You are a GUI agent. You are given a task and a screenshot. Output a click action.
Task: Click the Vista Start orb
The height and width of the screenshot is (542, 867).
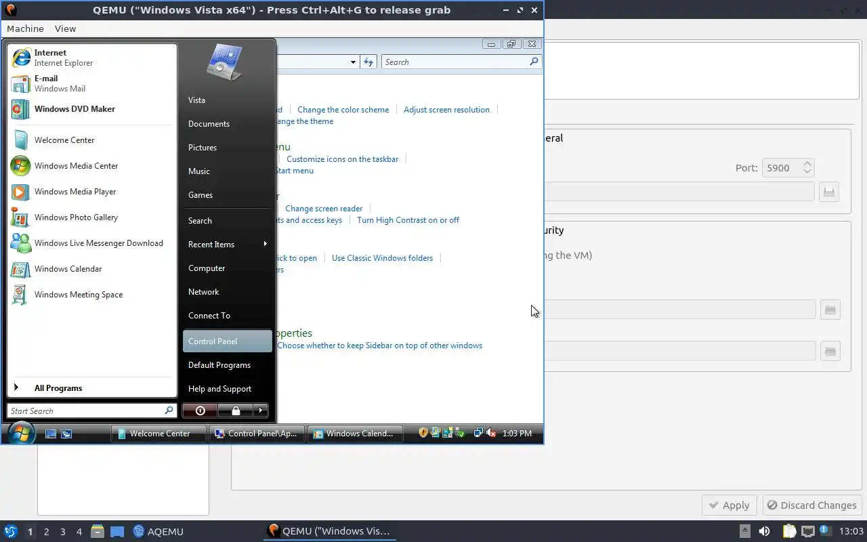coord(21,432)
